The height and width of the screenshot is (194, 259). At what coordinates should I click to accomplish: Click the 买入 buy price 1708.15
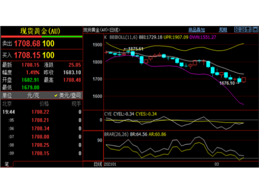27,55
